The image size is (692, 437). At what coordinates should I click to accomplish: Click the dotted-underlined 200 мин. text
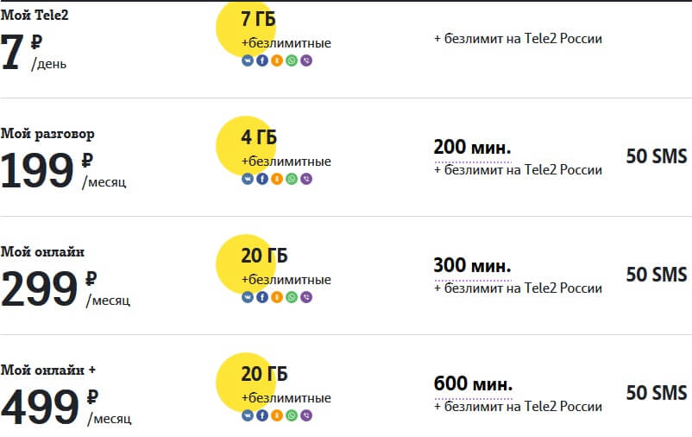pyautogui.click(x=472, y=148)
